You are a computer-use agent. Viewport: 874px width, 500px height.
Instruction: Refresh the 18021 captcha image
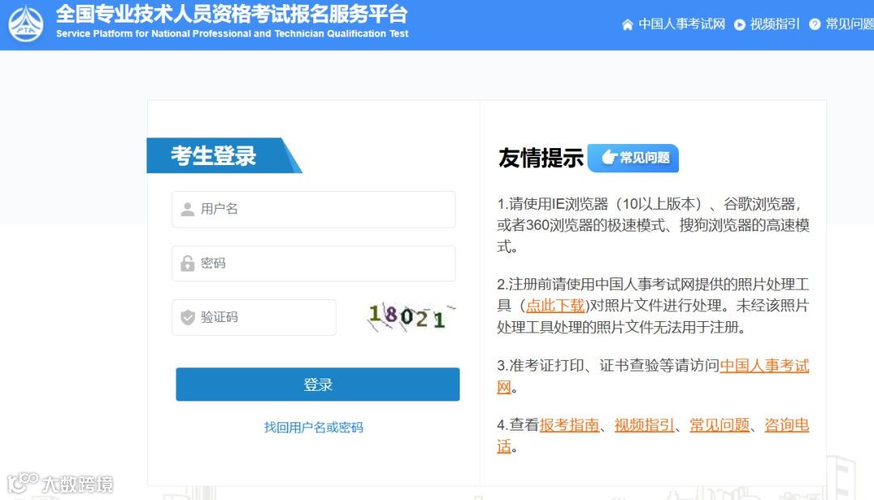pyautogui.click(x=411, y=316)
